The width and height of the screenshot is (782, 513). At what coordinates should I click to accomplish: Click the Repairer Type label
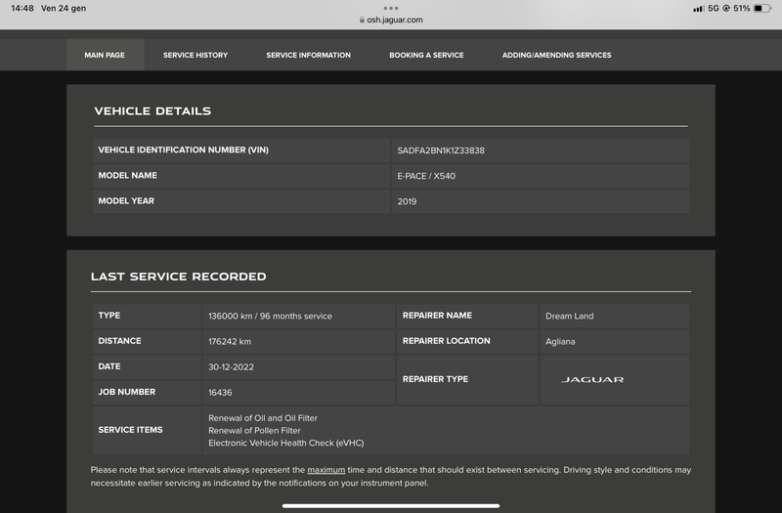[435, 379]
